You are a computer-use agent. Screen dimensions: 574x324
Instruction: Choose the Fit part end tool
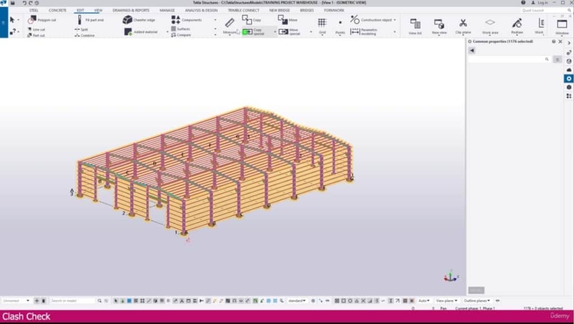coord(90,20)
